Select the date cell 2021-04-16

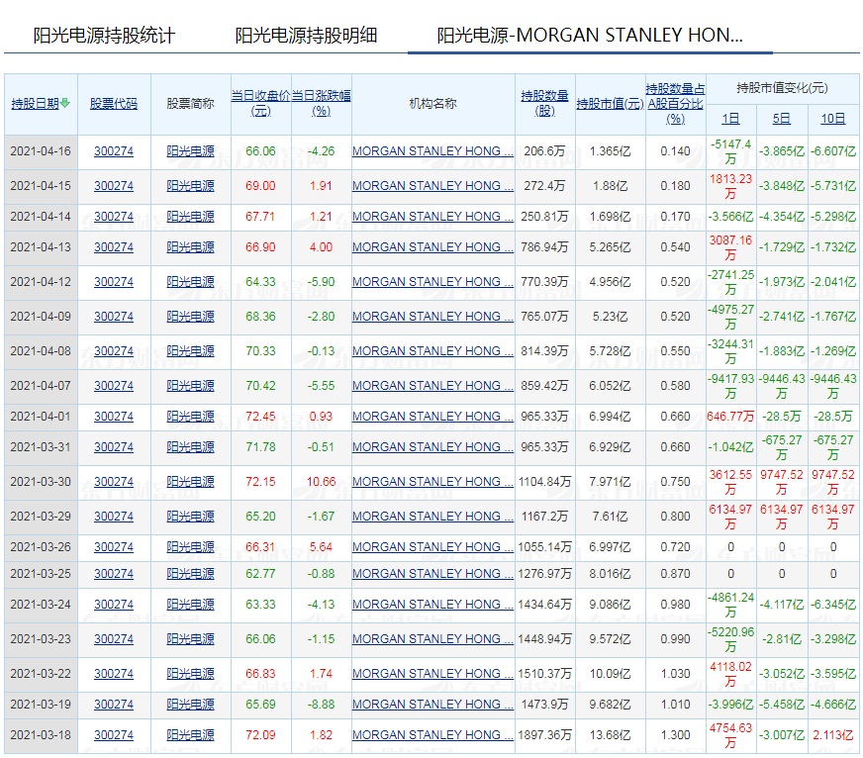click(x=41, y=151)
